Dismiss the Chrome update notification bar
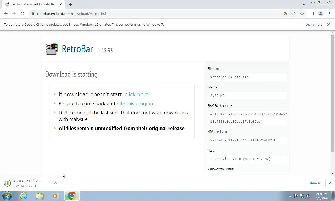The height and width of the screenshot is (201, 335). click(x=329, y=24)
